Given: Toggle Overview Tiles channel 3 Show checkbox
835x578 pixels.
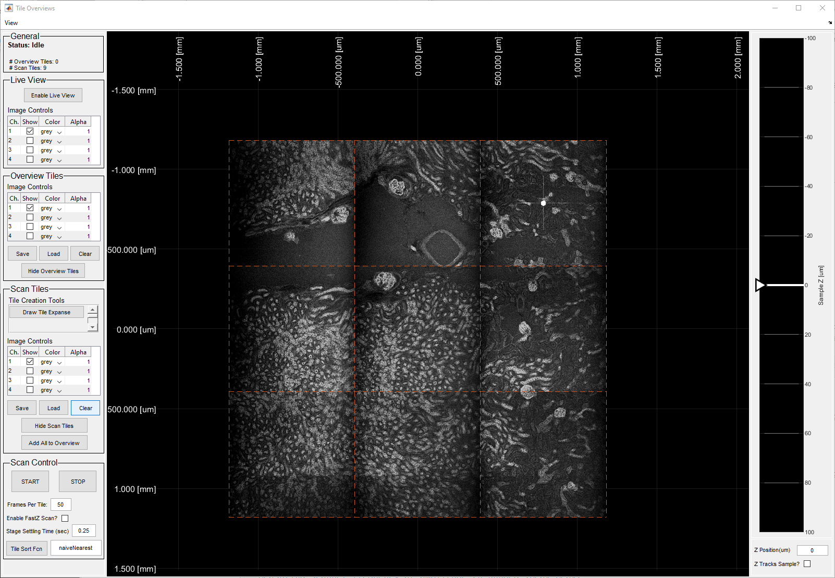Looking at the screenshot, I should coord(30,227).
